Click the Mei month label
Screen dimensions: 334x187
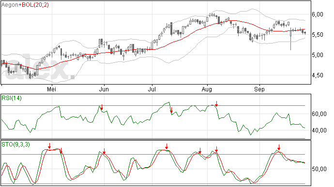pos(51,89)
